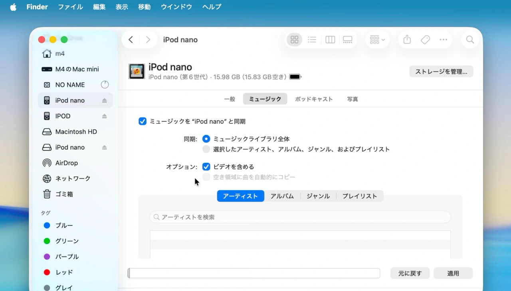This screenshot has height=291, width=511.
Task: Click the tag toolbar icon
Action: point(425,40)
